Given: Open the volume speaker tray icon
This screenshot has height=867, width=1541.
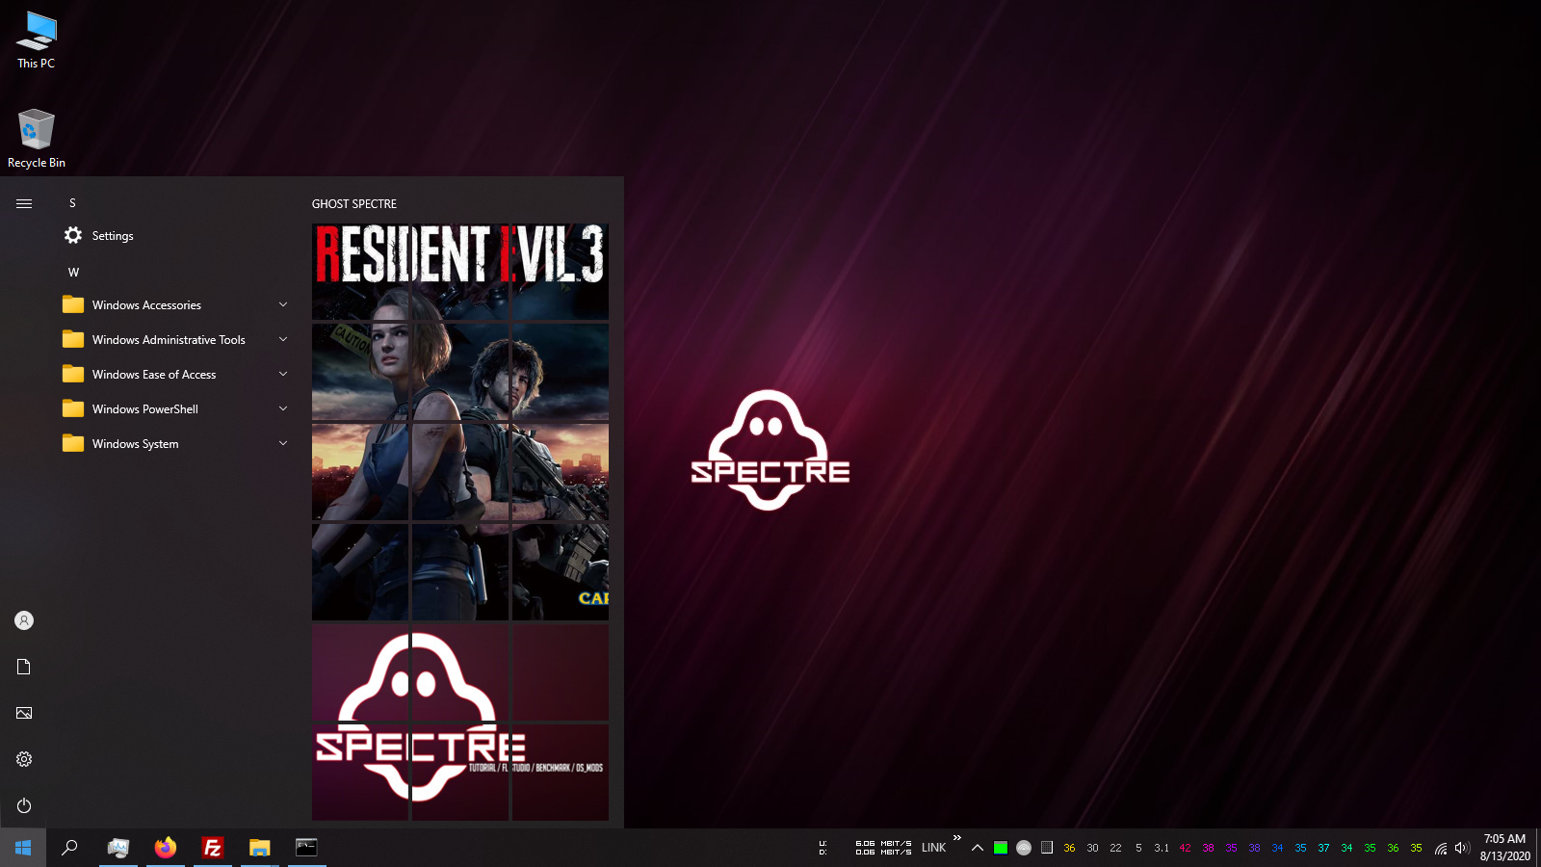Looking at the screenshot, I should click(1462, 848).
